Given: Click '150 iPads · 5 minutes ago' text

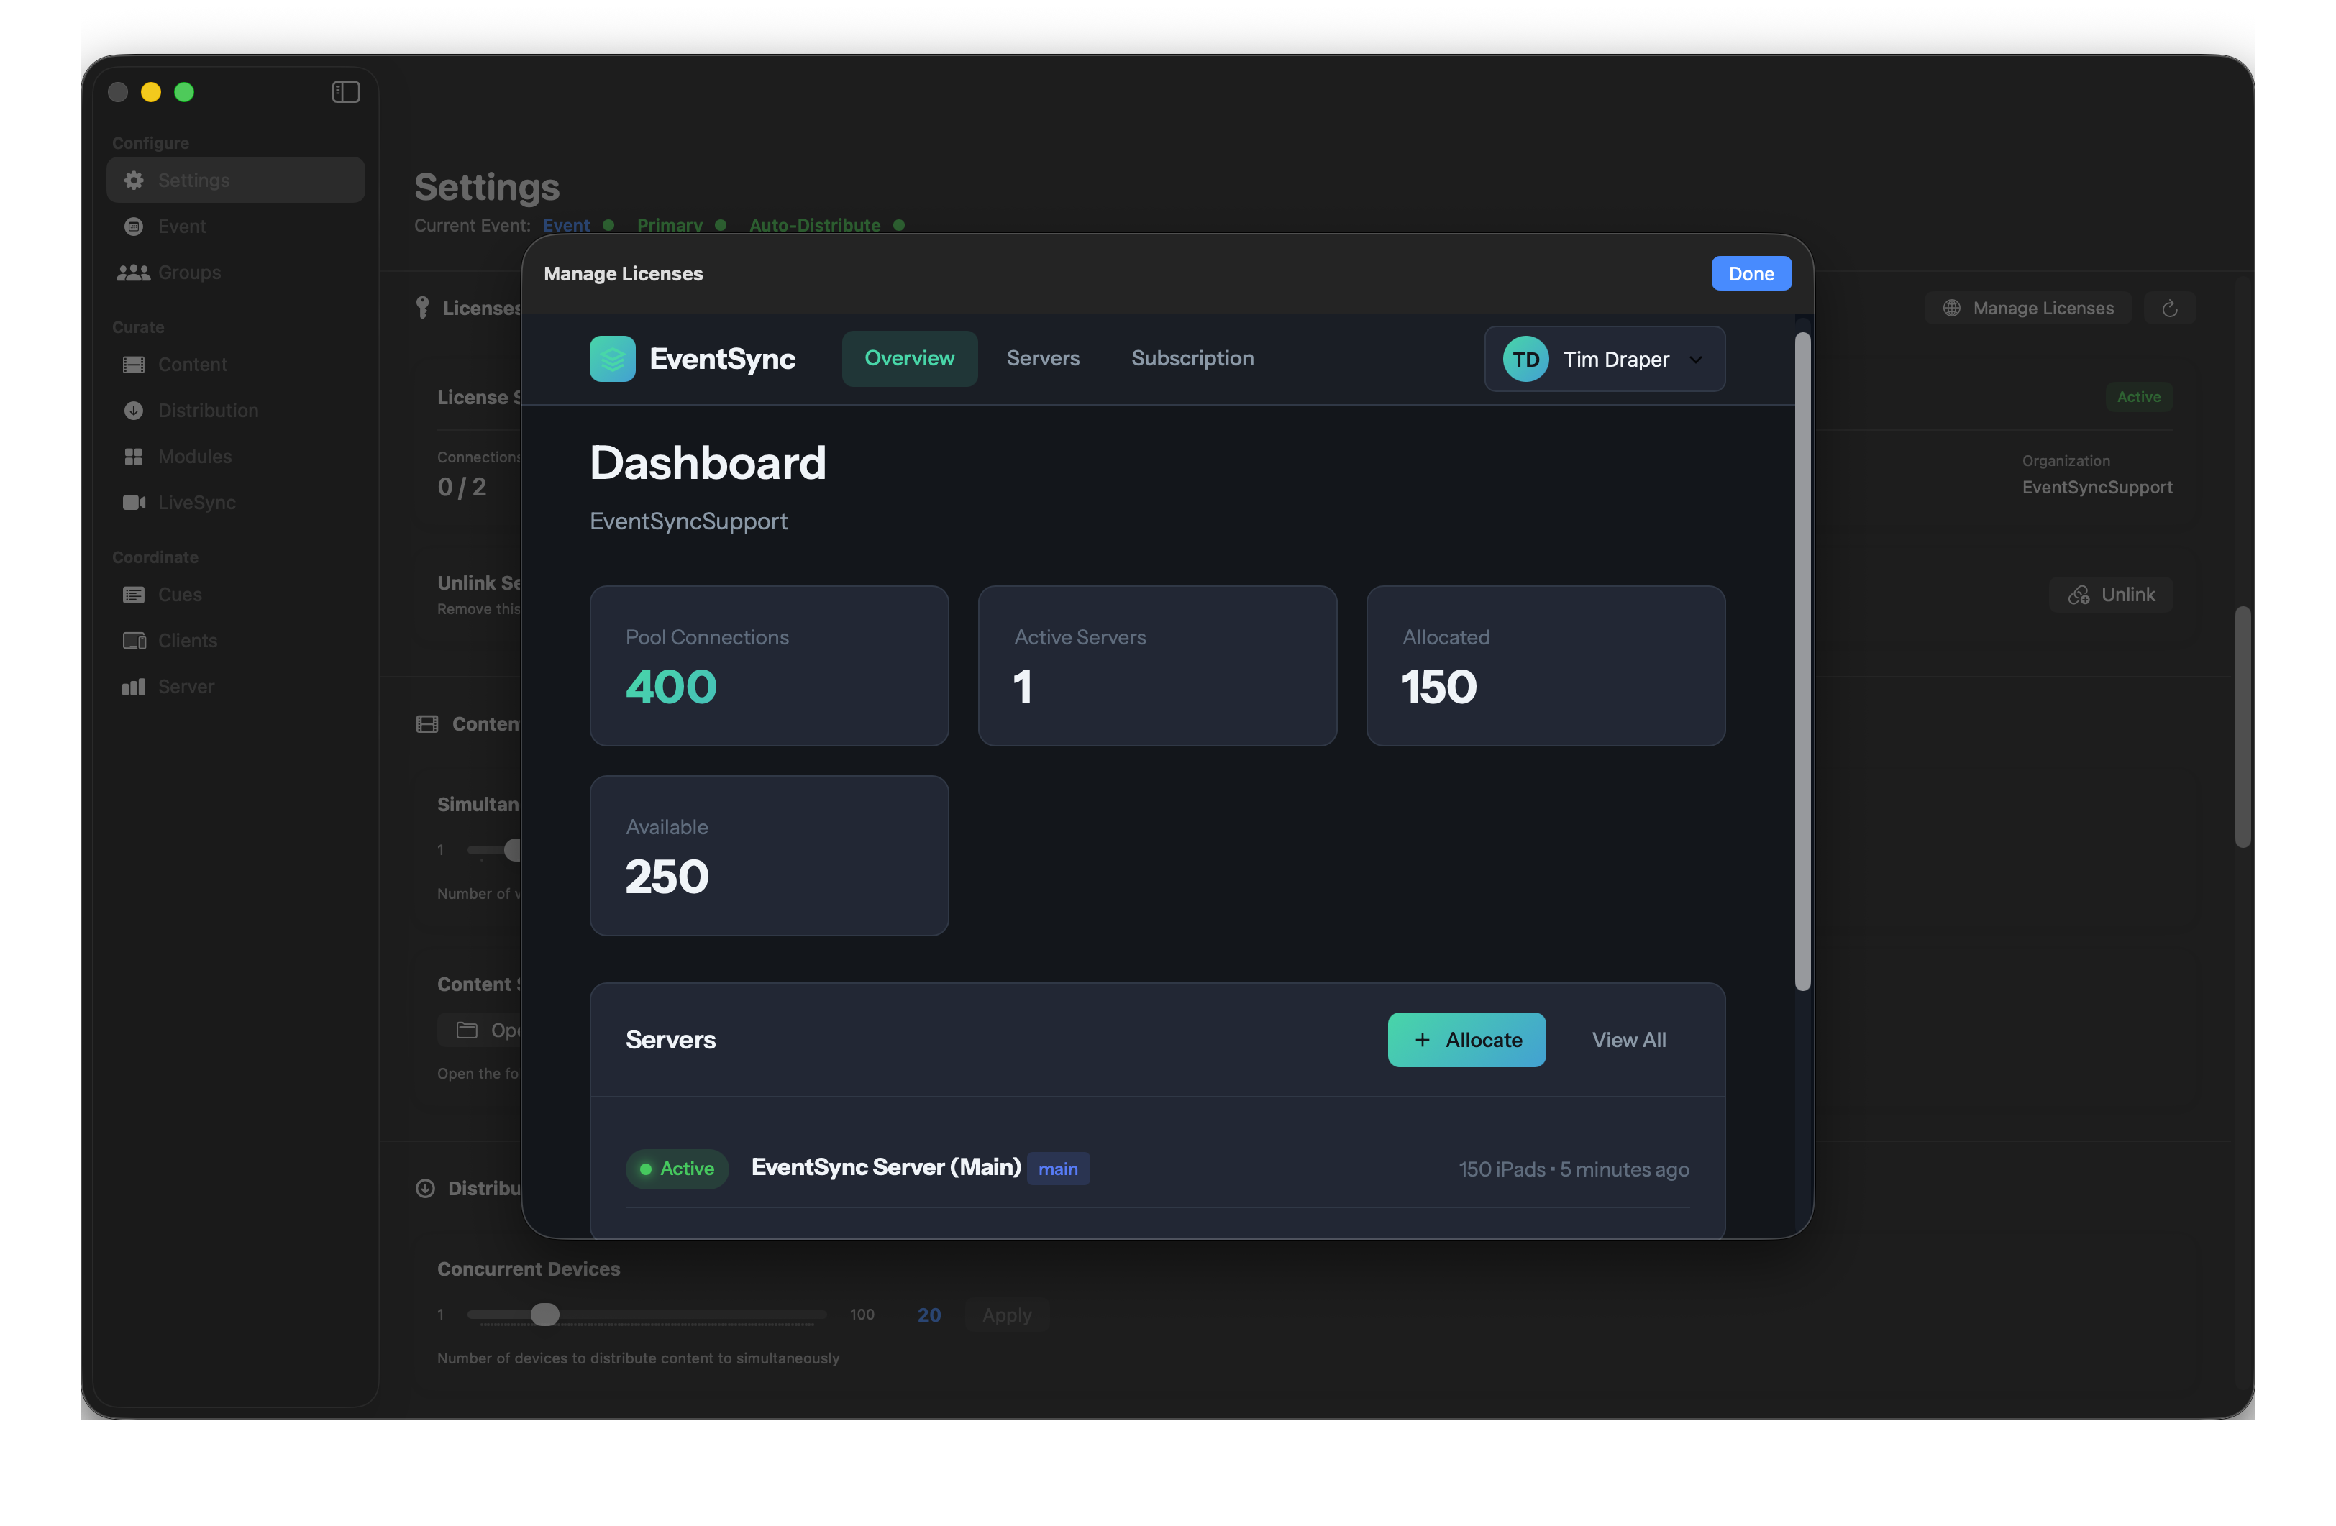Looking at the screenshot, I should 1574,1170.
